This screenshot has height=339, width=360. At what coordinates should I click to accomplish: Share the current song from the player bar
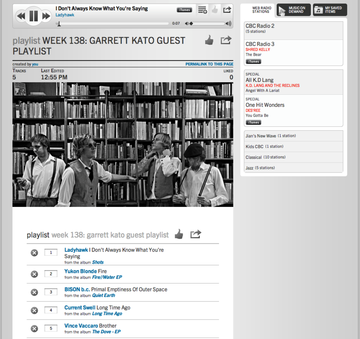(x=227, y=10)
